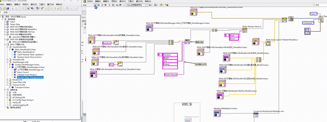Screen dimensions: 327x122
Task: Open the Centered enum dropdown
Action: coord(308,23)
